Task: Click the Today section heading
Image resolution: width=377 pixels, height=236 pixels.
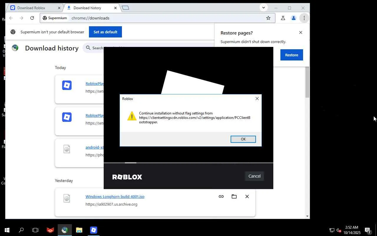Action: coord(60,68)
